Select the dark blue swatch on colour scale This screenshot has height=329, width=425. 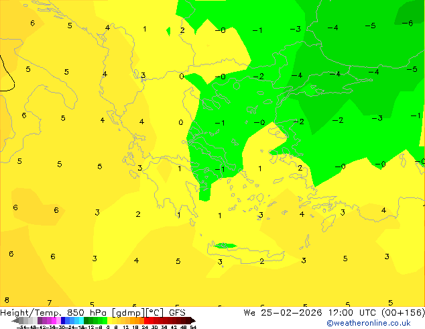(63, 320)
